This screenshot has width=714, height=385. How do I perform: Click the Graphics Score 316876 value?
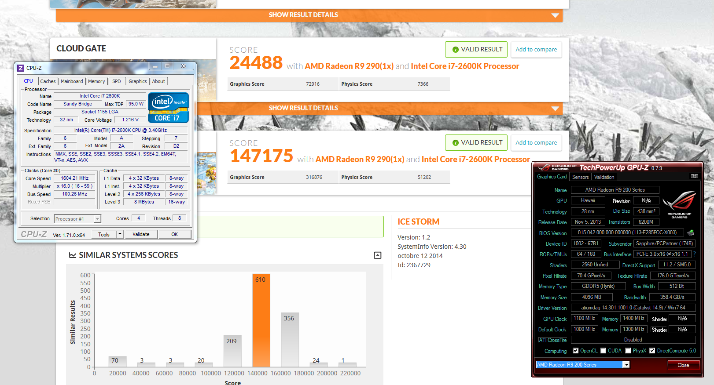314,178
